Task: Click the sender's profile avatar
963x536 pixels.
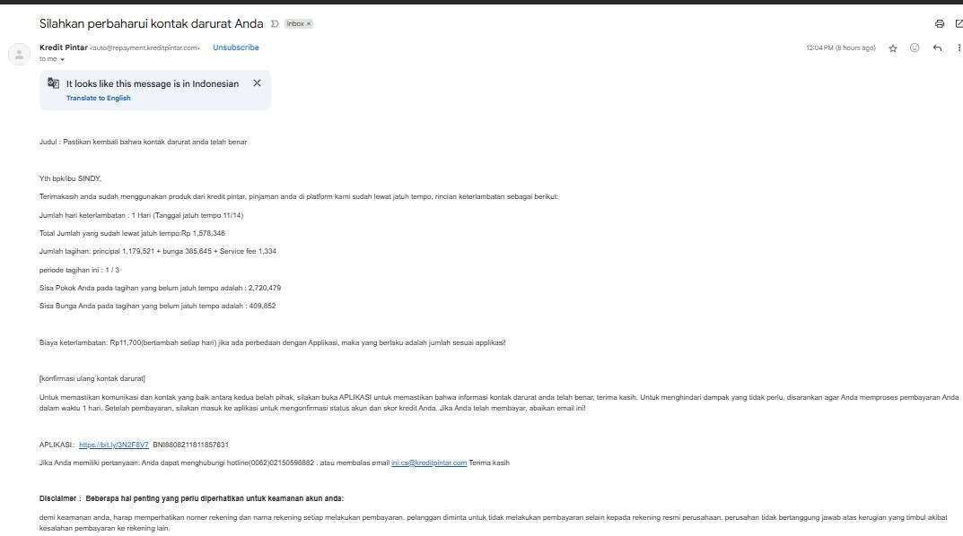Action: [19, 54]
